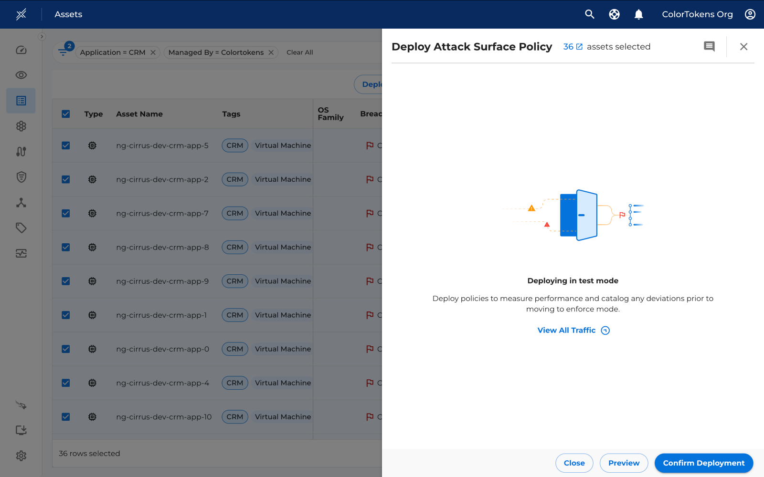Image resolution: width=764 pixels, height=477 pixels.
Task: Open the user account profile icon
Action: point(750,14)
